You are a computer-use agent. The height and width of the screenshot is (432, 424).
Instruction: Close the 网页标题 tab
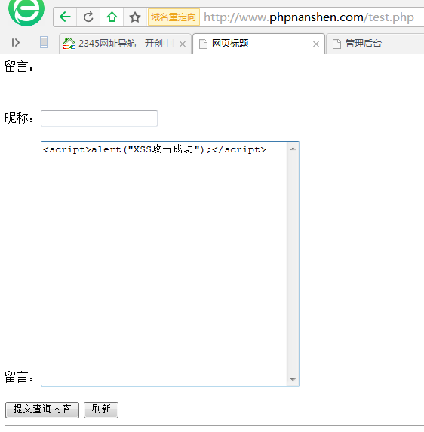[x=316, y=44]
